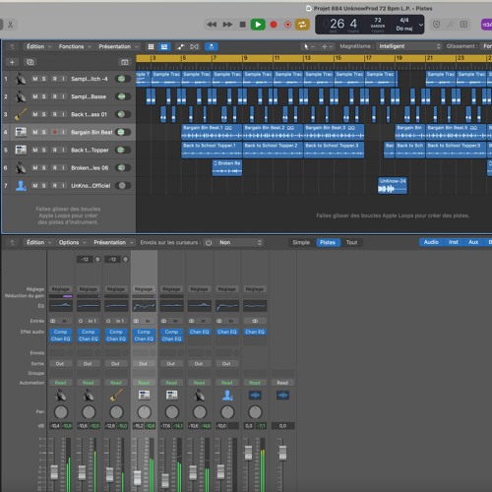The width and height of the screenshot is (492, 492).
Task: Click the fast-forward transport button
Action: click(x=227, y=25)
